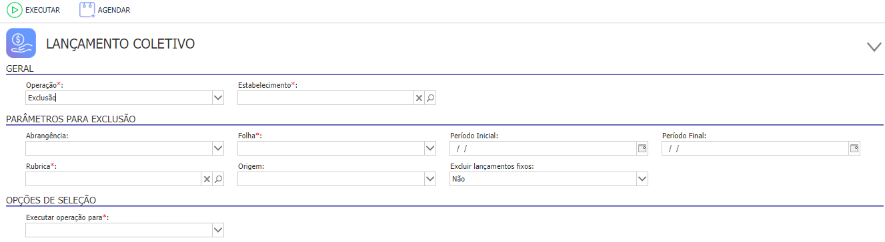Image resolution: width=885 pixels, height=242 pixels.
Task: Click the Agendar calendar icon
Action: click(x=87, y=10)
